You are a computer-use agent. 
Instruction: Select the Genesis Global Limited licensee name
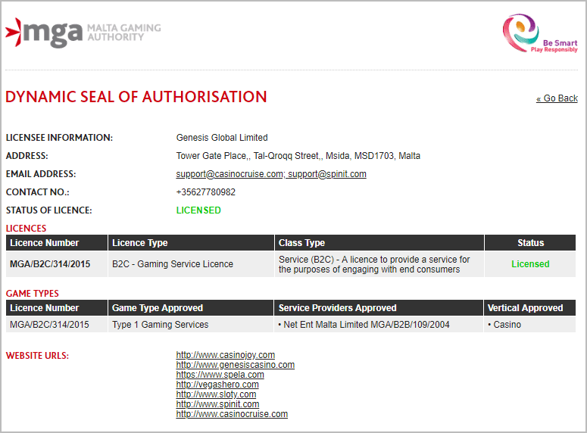coord(222,138)
